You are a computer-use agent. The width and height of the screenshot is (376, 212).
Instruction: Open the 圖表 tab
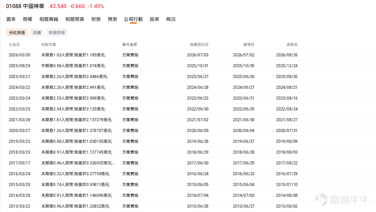(x=11, y=19)
